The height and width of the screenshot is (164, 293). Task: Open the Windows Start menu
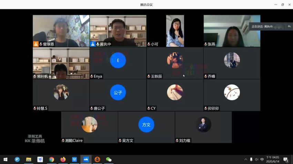[x=6, y=160]
